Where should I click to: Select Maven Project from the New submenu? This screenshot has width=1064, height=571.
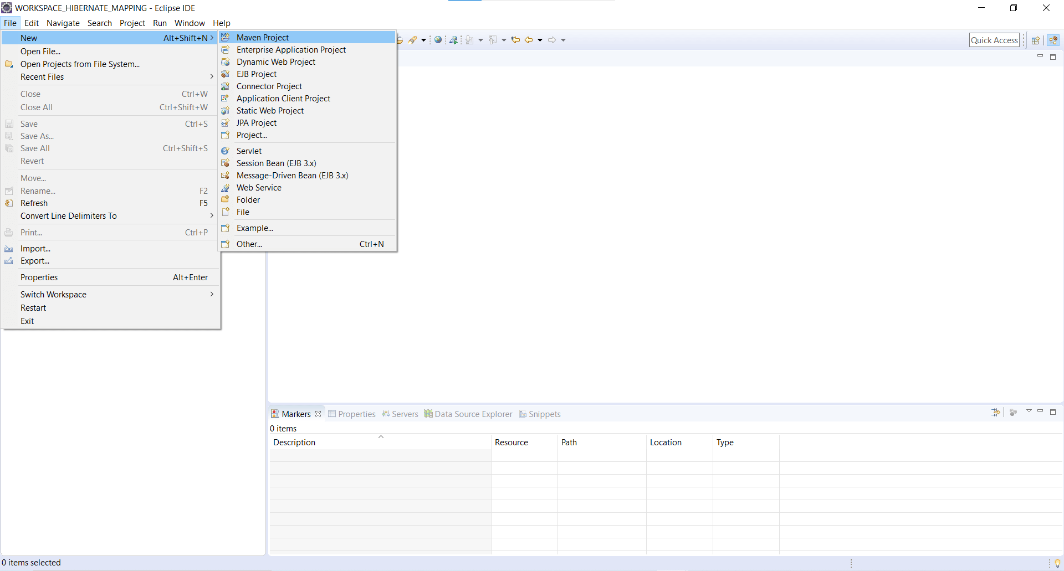(262, 37)
